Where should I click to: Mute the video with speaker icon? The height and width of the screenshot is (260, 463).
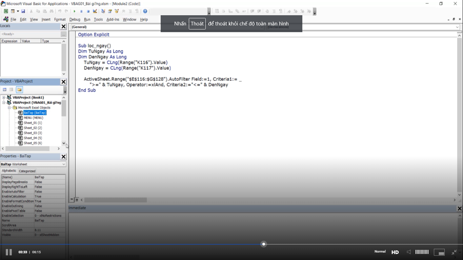click(409, 252)
